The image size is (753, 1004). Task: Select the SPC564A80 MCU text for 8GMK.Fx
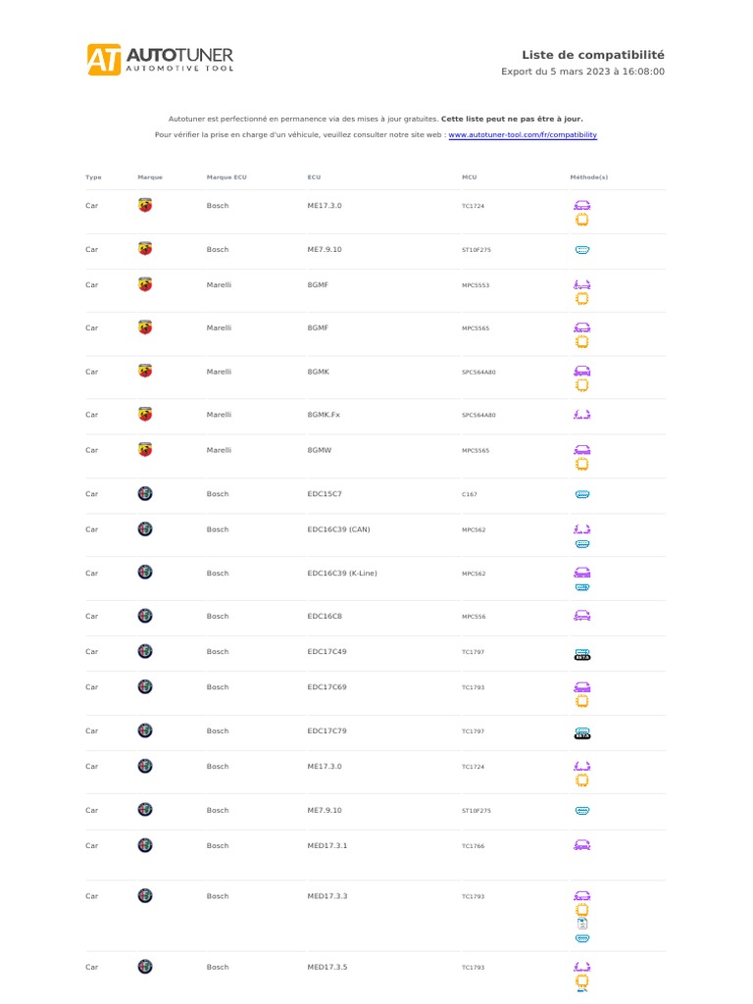click(x=478, y=415)
